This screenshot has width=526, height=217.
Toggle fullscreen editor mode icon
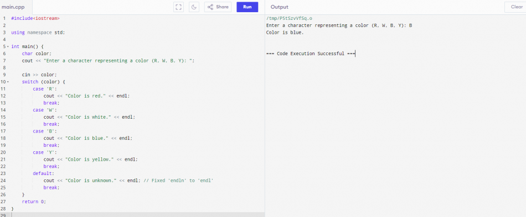coord(178,7)
